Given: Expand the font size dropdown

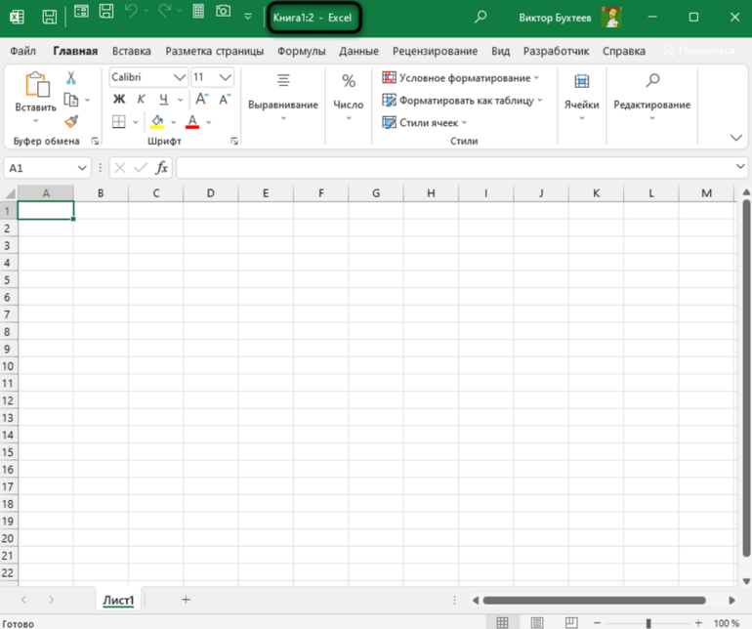Looking at the screenshot, I should pyautogui.click(x=227, y=77).
